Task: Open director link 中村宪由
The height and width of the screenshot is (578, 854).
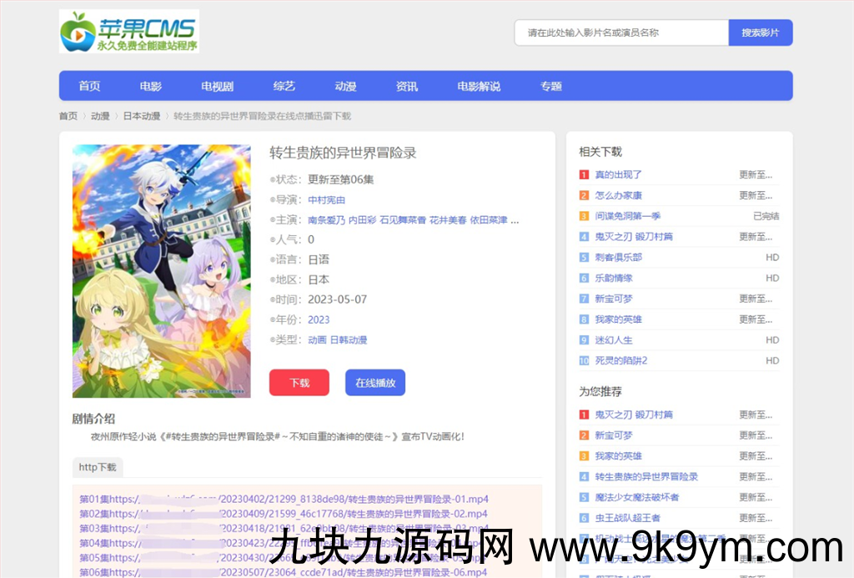Action: coord(326,199)
